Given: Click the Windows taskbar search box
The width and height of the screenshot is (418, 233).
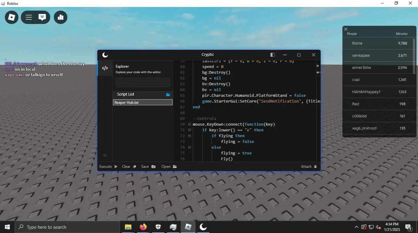Looking at the screenshot, I should pos(67,227).
